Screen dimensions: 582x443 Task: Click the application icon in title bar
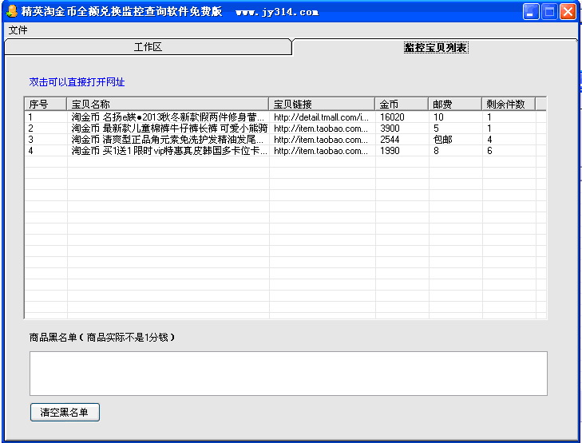(12, 11)
